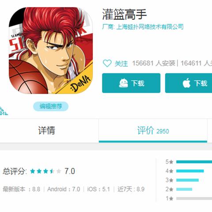The height and width of the screenshot is (212, 212).
Task: Switch to the 详情 tab
Action: [x=47, y=130]
